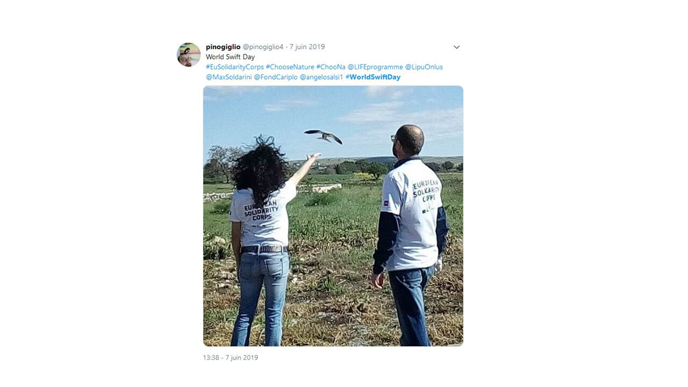Open the bold #WorldSwiftDay hashtag
This screenshot has width=688, height=387.
(373, 77)
